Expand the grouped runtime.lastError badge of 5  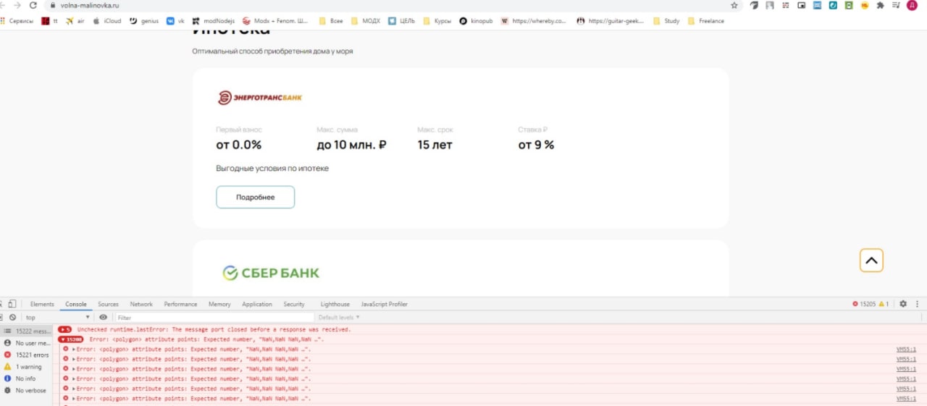(x=64, y=329)
